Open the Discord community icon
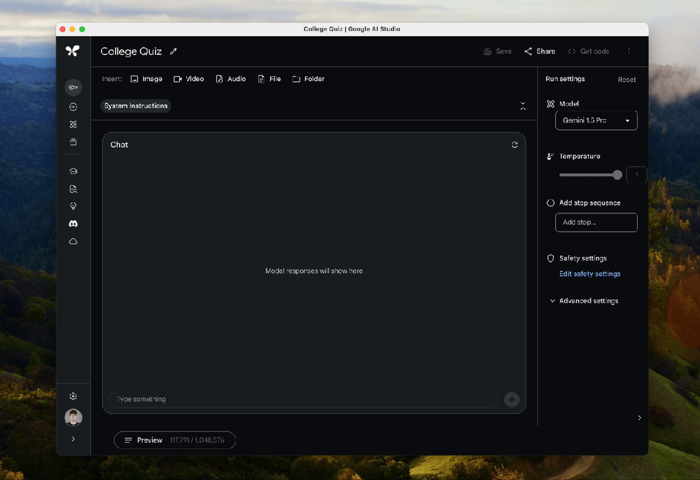This screenshot has height=480, width=700. point(73,223)
